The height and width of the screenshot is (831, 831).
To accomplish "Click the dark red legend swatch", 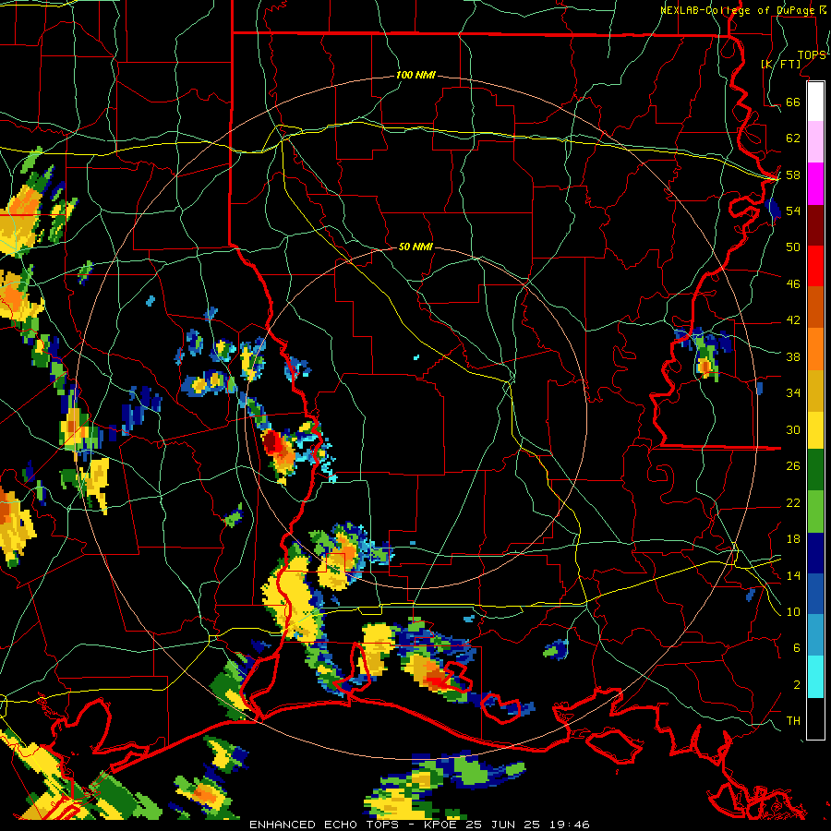I will (x=815, y=224).
